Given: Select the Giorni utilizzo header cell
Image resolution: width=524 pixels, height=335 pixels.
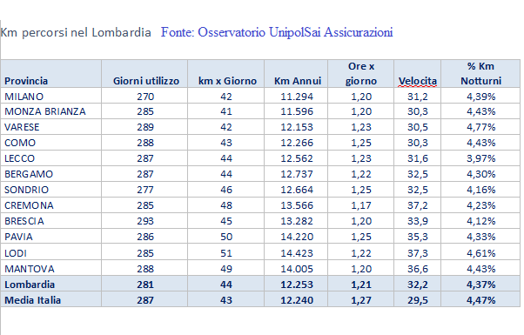Looking at the screenshot, I should coord(144,74).
